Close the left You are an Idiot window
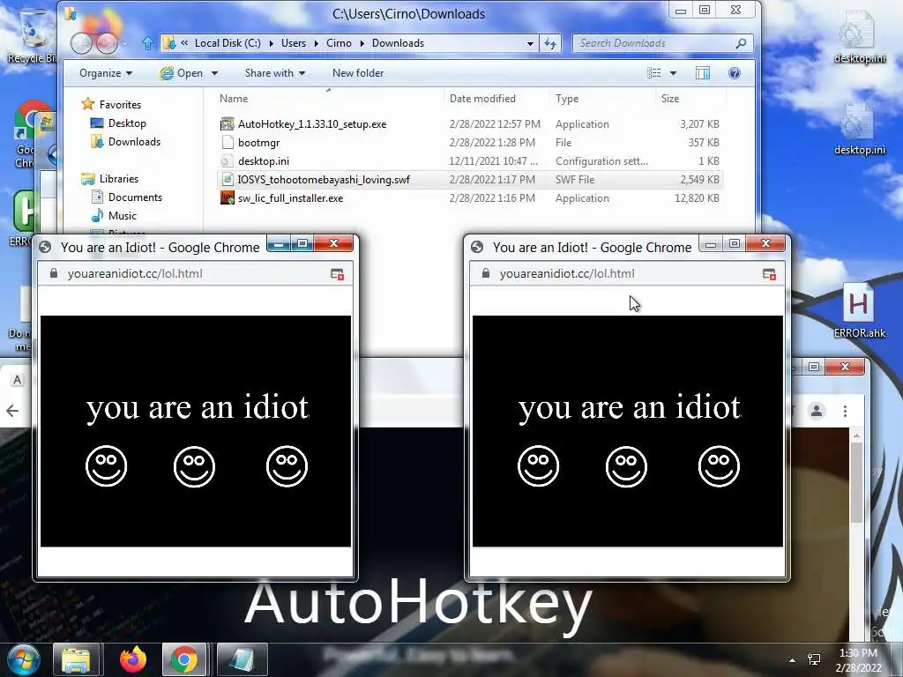The height and width of the screenshot is (677, 903). [333, 243]
